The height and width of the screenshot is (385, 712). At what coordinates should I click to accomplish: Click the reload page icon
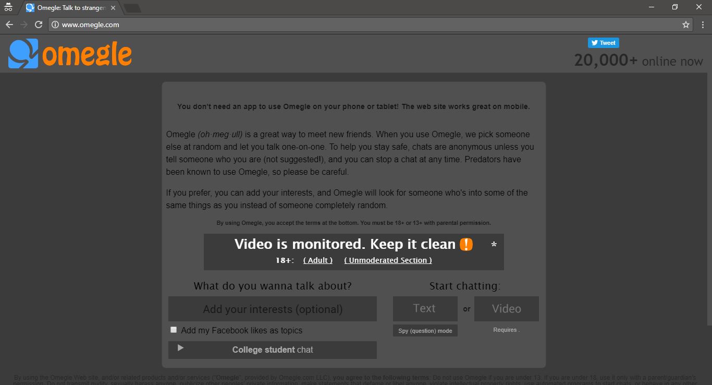[39, 24]
